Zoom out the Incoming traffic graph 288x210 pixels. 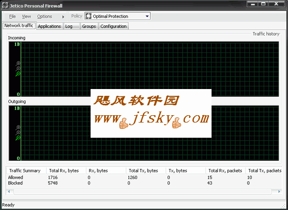click(18, 74)
